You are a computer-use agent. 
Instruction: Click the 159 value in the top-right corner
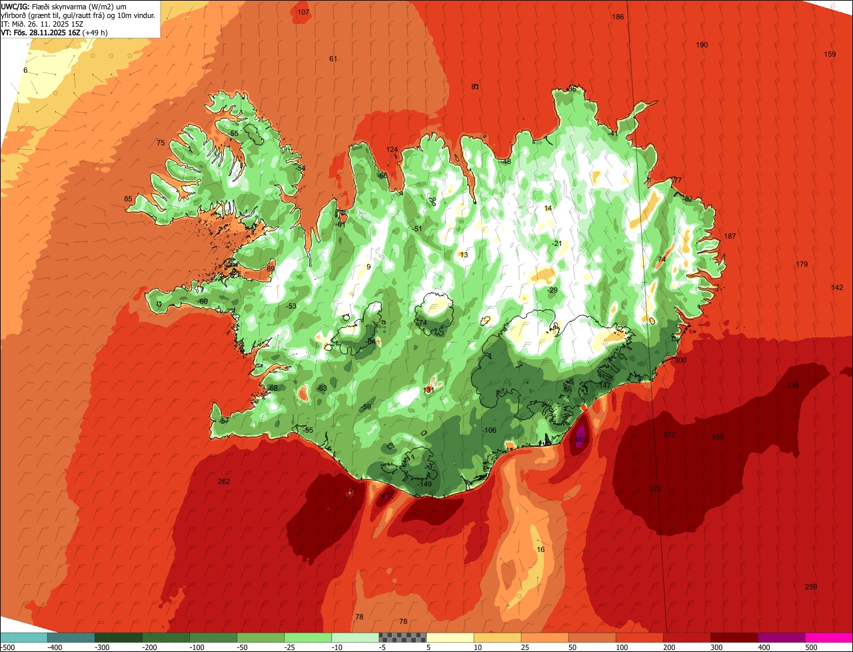point(830,54)
